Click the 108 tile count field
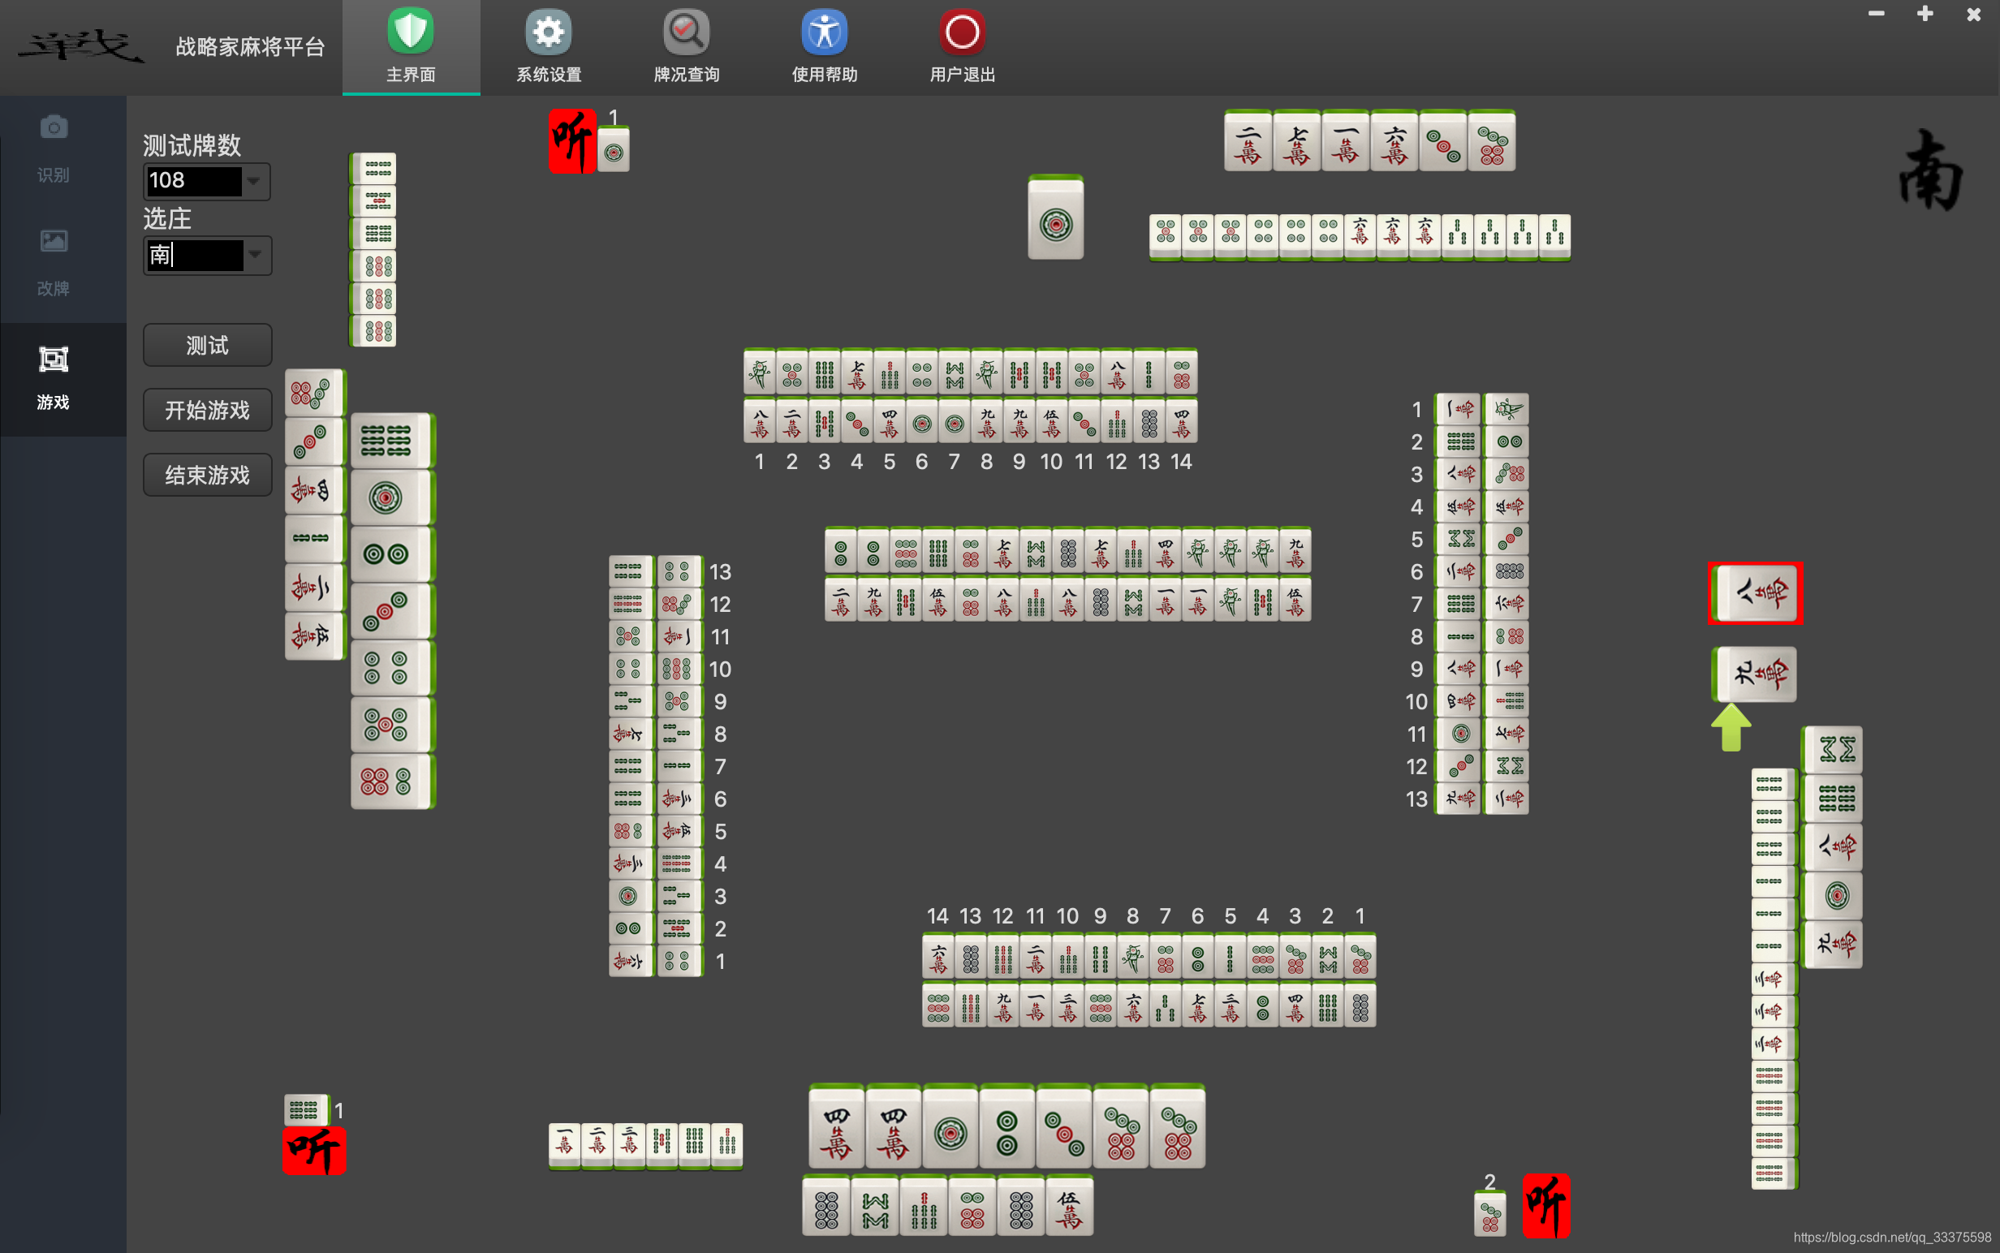 coord(194,181)
